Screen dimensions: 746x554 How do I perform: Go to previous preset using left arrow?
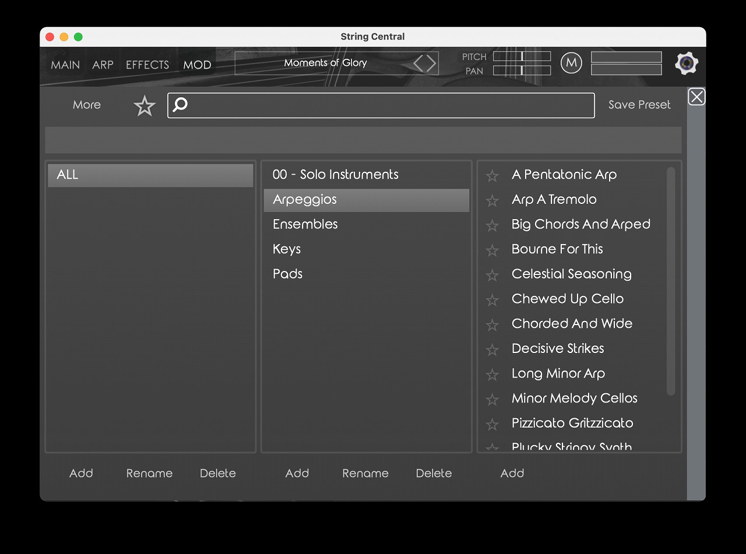point(418,63)
